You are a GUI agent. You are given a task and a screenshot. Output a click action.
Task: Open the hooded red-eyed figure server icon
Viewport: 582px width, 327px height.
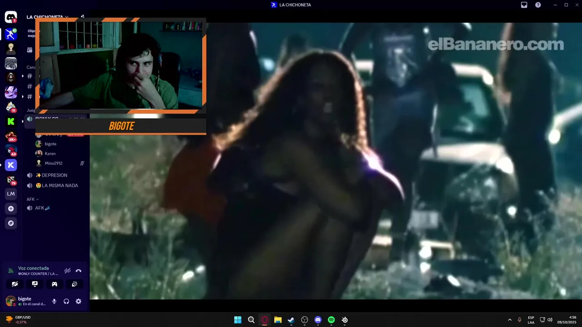[x=11, y=78]
